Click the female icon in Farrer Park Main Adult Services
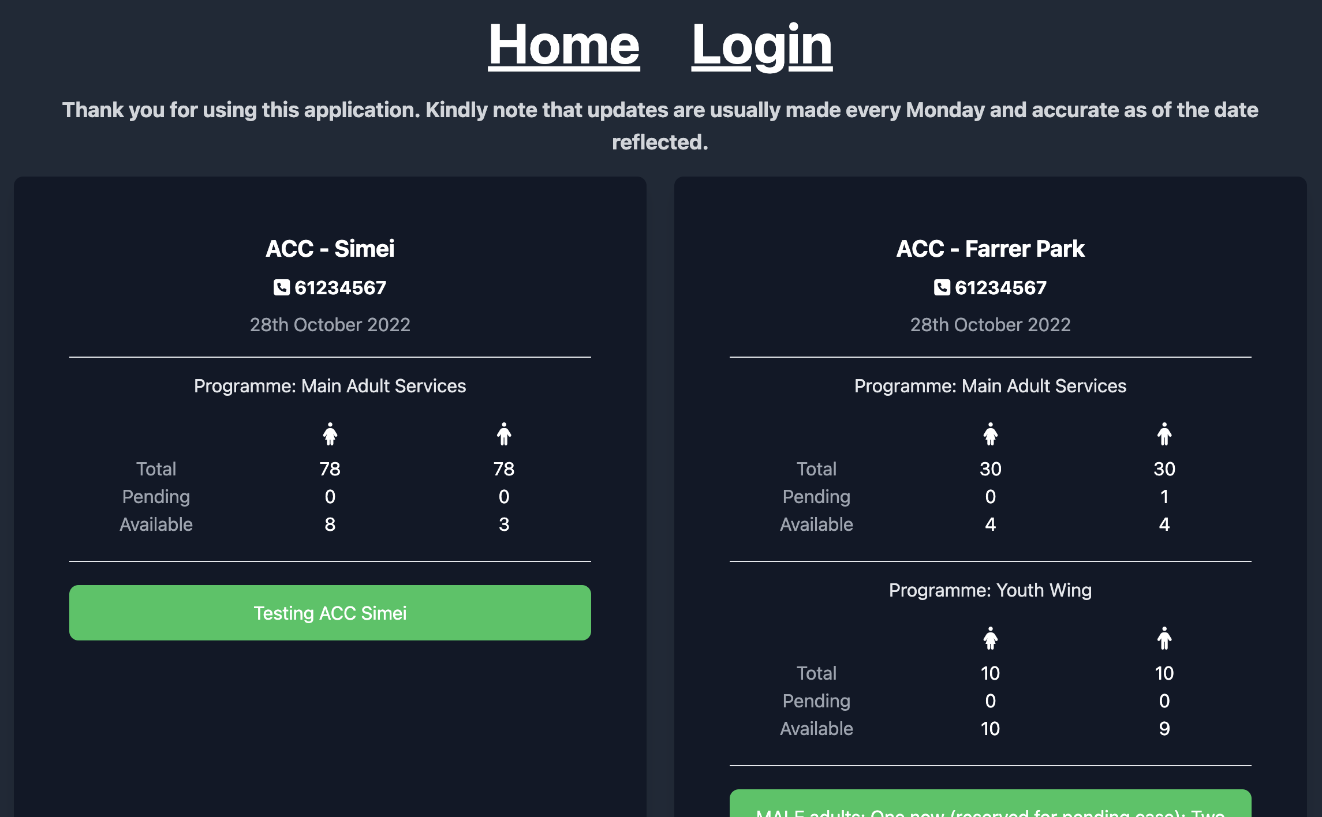This screenshot has width=1322, height=817. [991, 434]
